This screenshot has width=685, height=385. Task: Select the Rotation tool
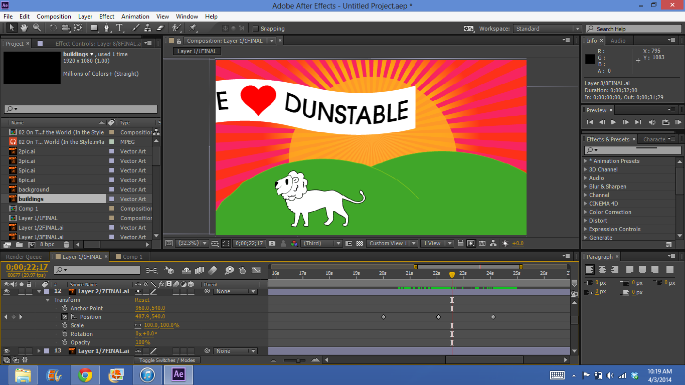point(53,28)
